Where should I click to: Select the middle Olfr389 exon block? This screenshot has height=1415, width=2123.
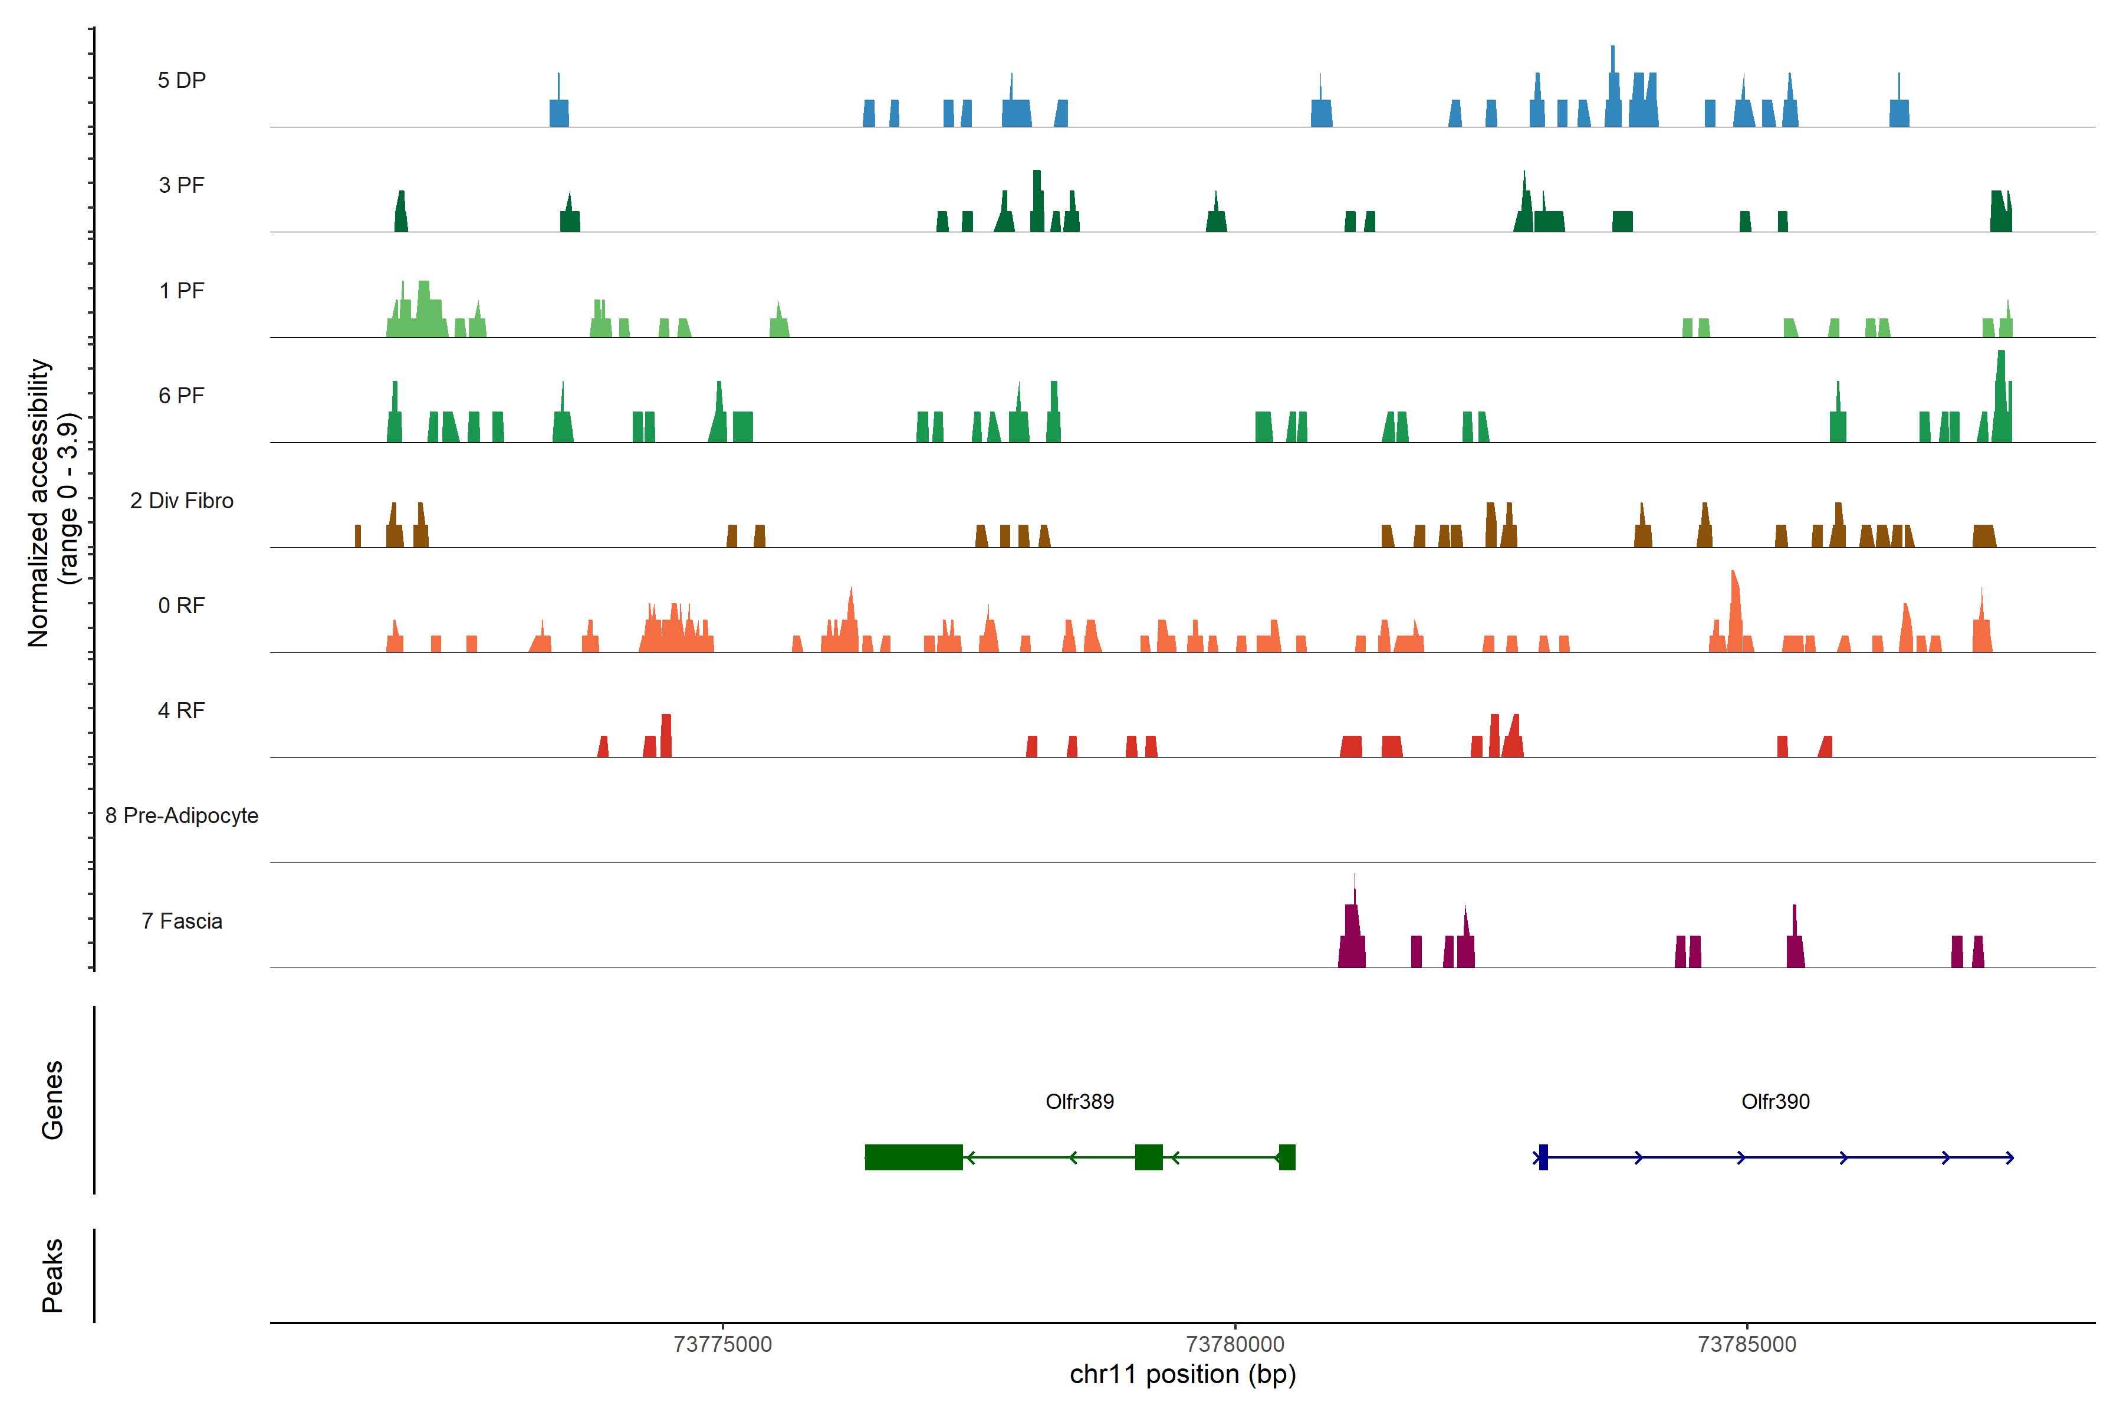(1149, 1157)
